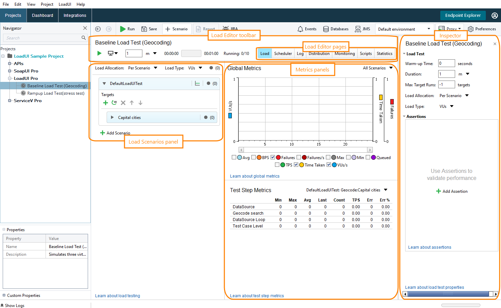Click the back navigation arrow icon

click(98, 29)
